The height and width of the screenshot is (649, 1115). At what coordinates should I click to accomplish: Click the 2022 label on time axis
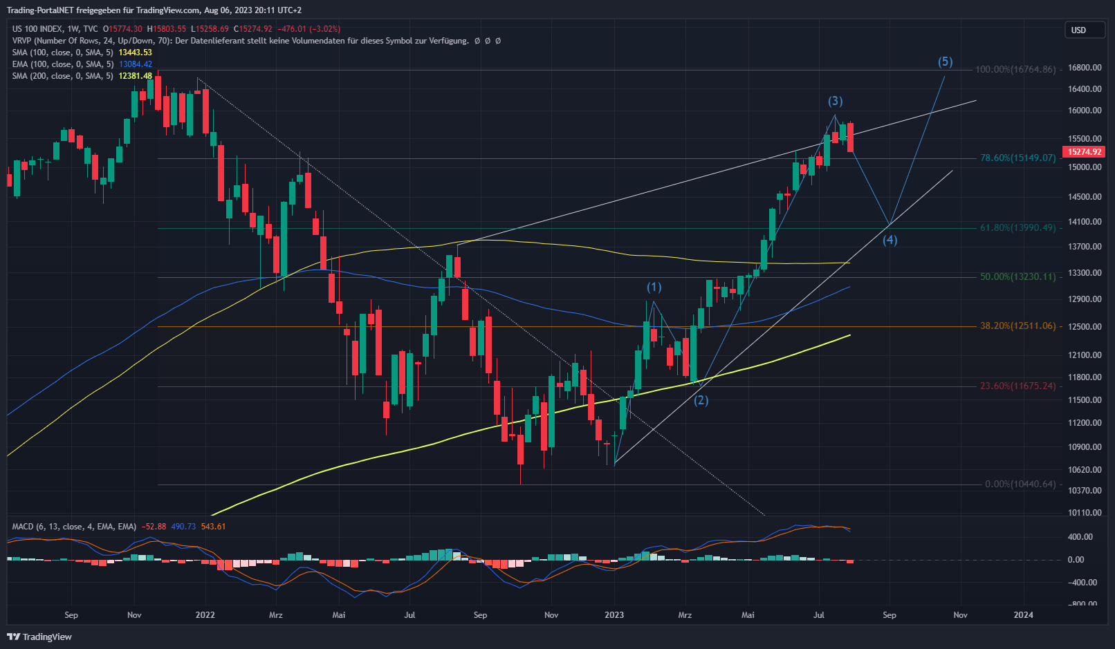pos(205,615)
